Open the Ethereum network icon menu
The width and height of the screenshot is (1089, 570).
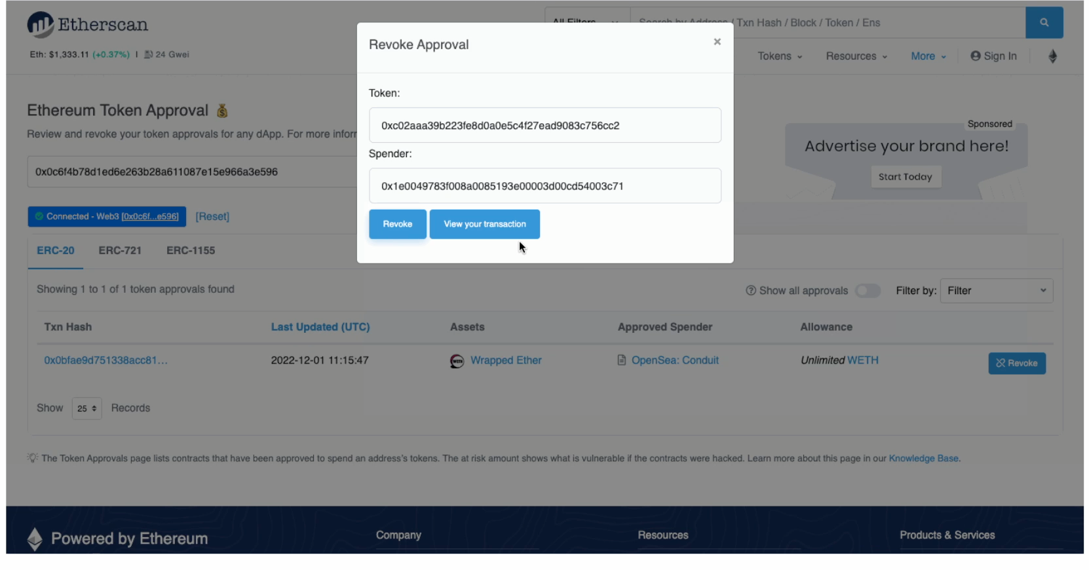pyautogui.click(x=1052, y=56)
